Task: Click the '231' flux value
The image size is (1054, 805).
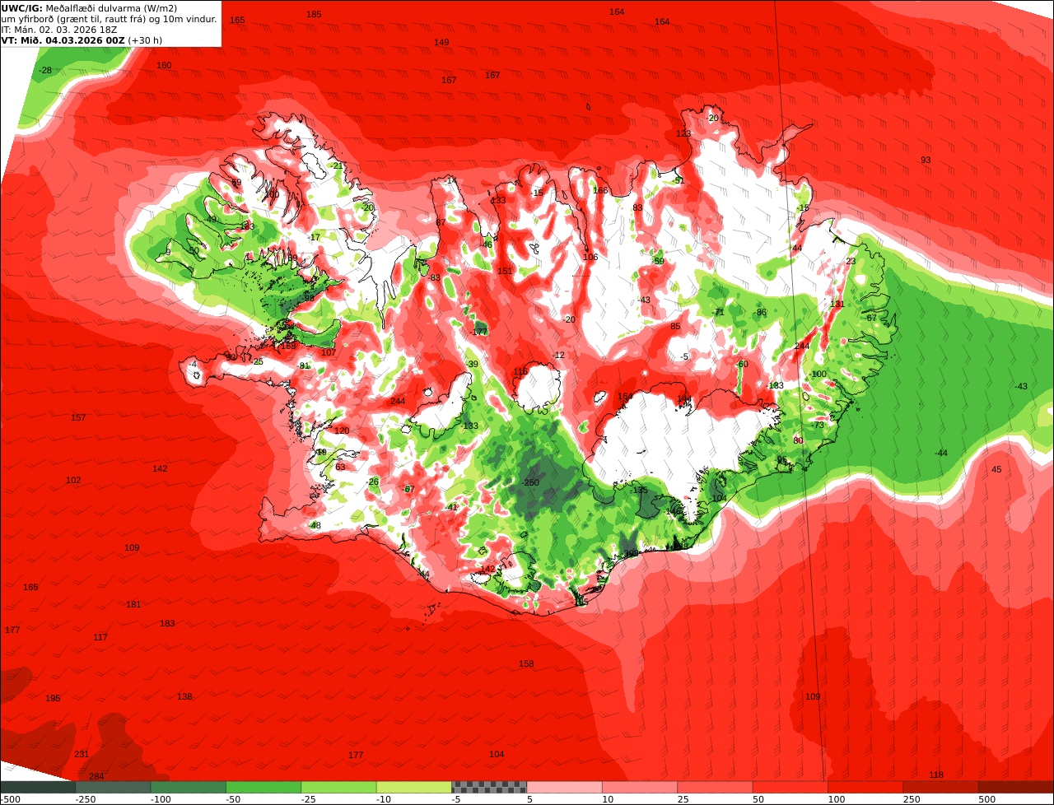Action: 82,754
